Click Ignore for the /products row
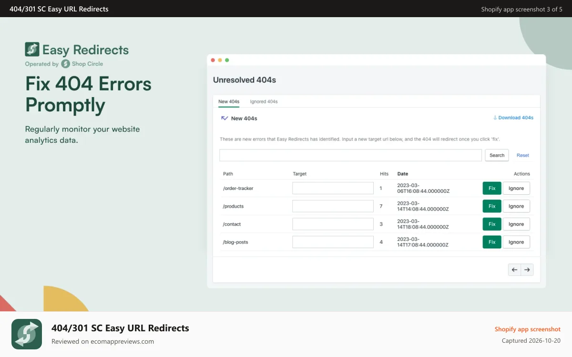This screenshot has height=357, width=572. tap(516, 206)
